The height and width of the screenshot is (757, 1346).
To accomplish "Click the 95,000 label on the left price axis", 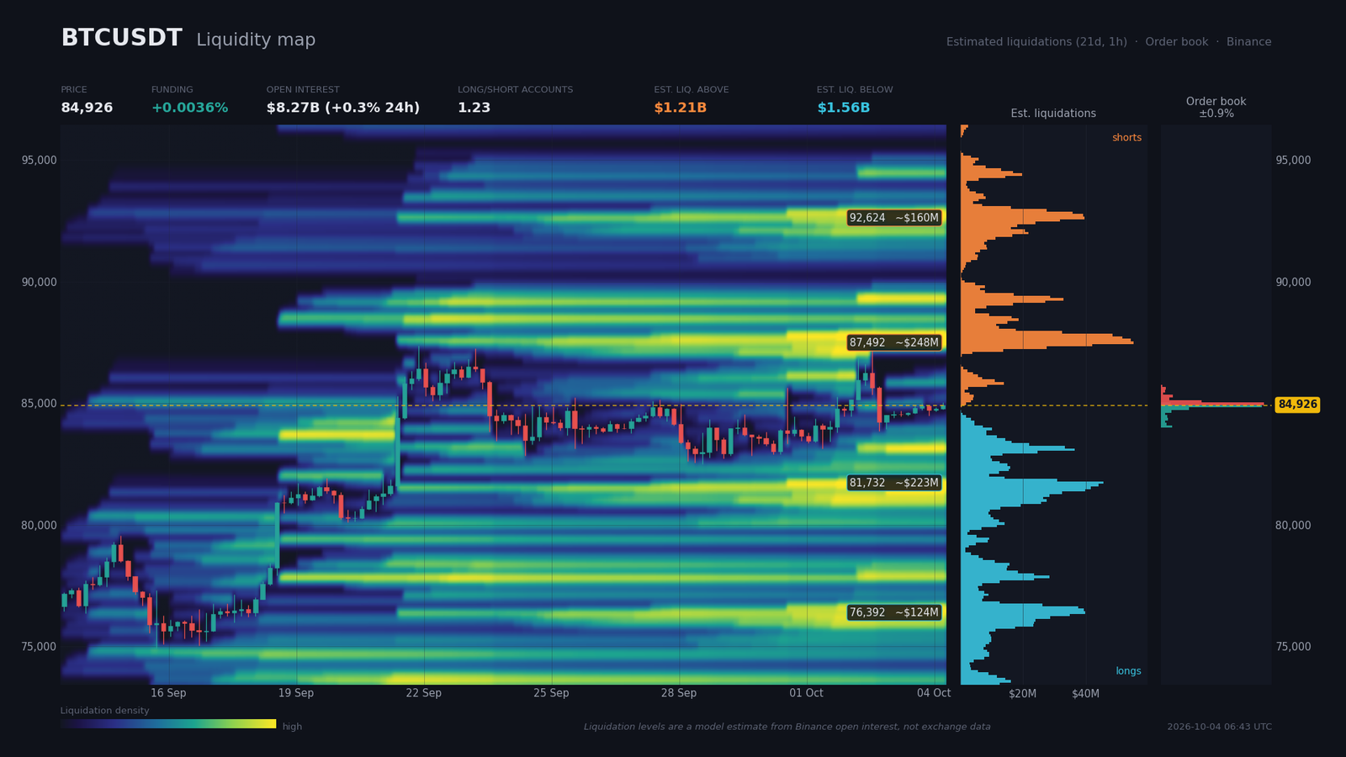I will pos(39,161).
